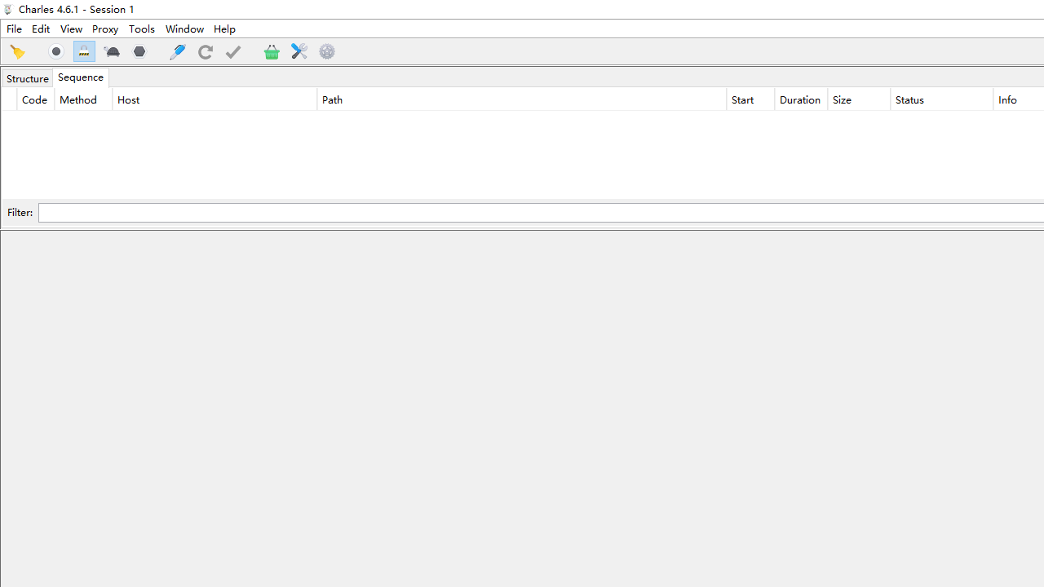Switch to the Structure tab
Viewport: 1044px width, 587px height.
click(x=27, y=78)
